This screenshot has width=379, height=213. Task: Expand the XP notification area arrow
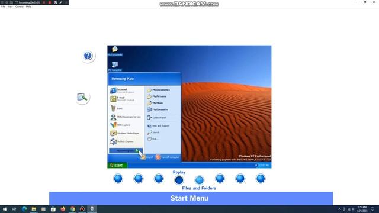256,166
